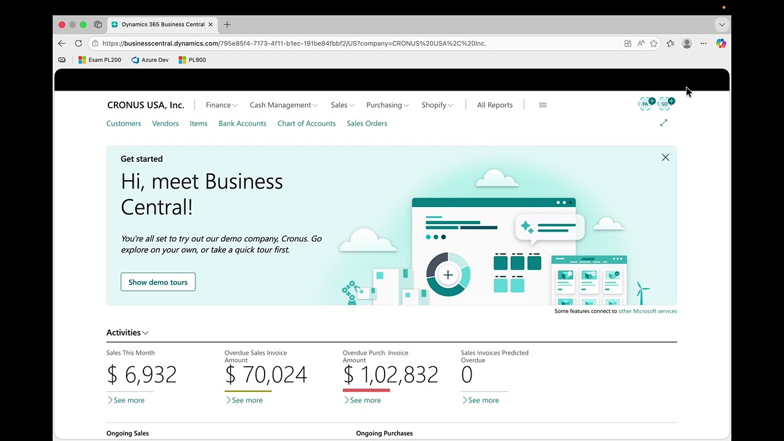784x441 pixels.
Task: Expand the Sales menu
Action: pyautogui.click(x=343, y=105)
